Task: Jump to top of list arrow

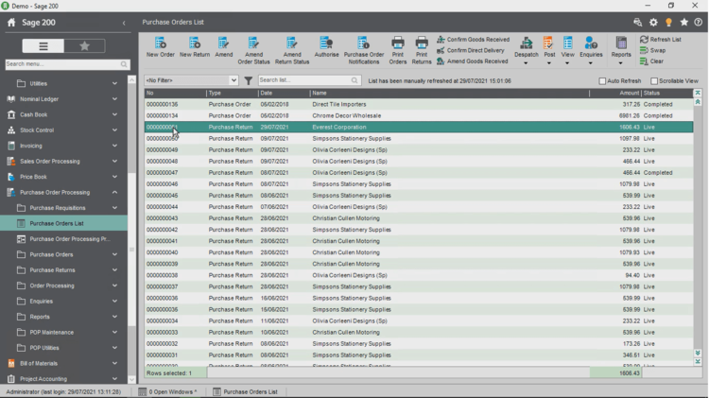Action: point(698,93)
